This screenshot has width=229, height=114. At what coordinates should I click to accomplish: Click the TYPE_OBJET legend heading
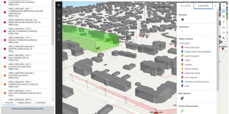[x=185, y=43]
